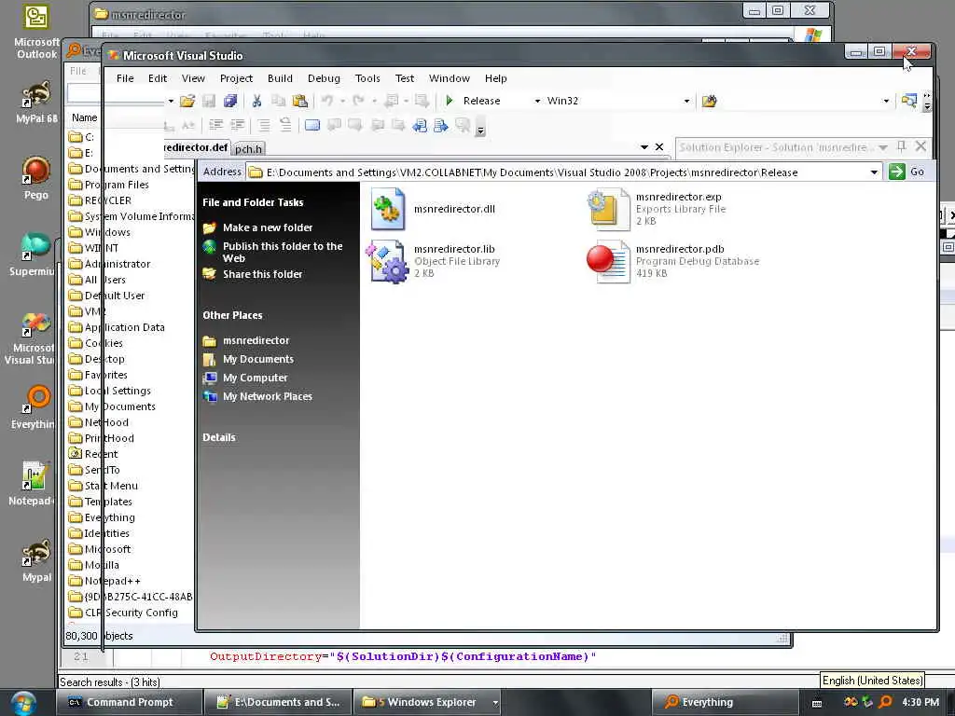
Task: Toggle auto-hide pin on Solution Explorer
Action: coord(902,146)
